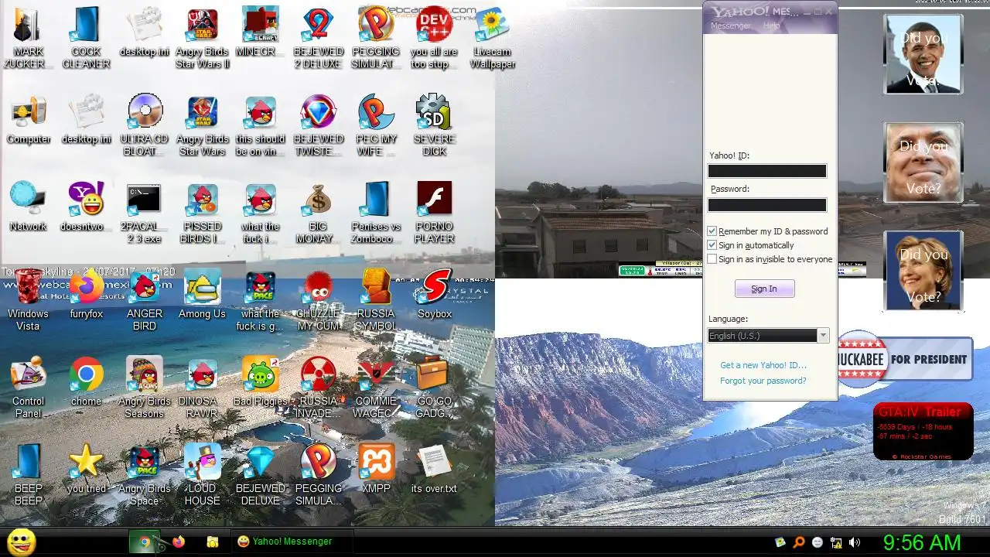Click the McCain Did you Vote gadget
This screenshot has height=557, width=990.
point(923,162)
